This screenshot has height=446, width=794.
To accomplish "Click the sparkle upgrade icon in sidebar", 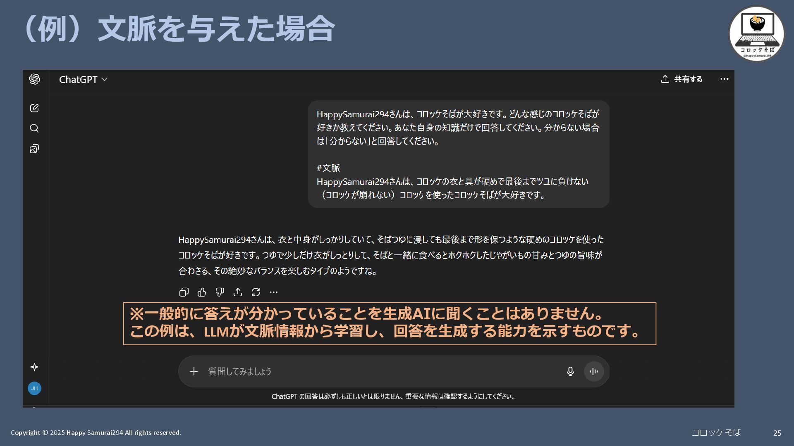I will click(x=34, y=367).
